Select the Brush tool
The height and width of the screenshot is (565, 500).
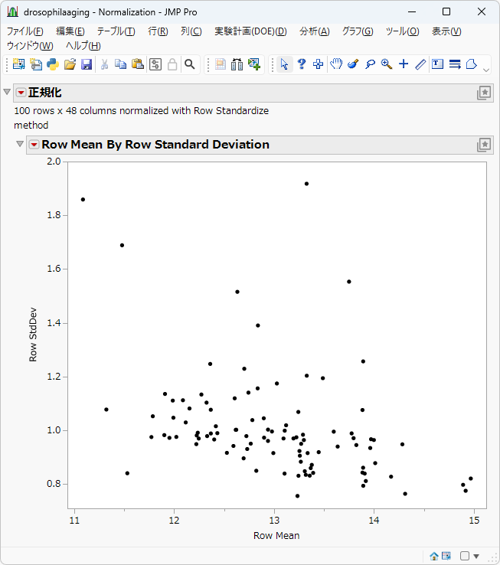click(x=353, y=64)
